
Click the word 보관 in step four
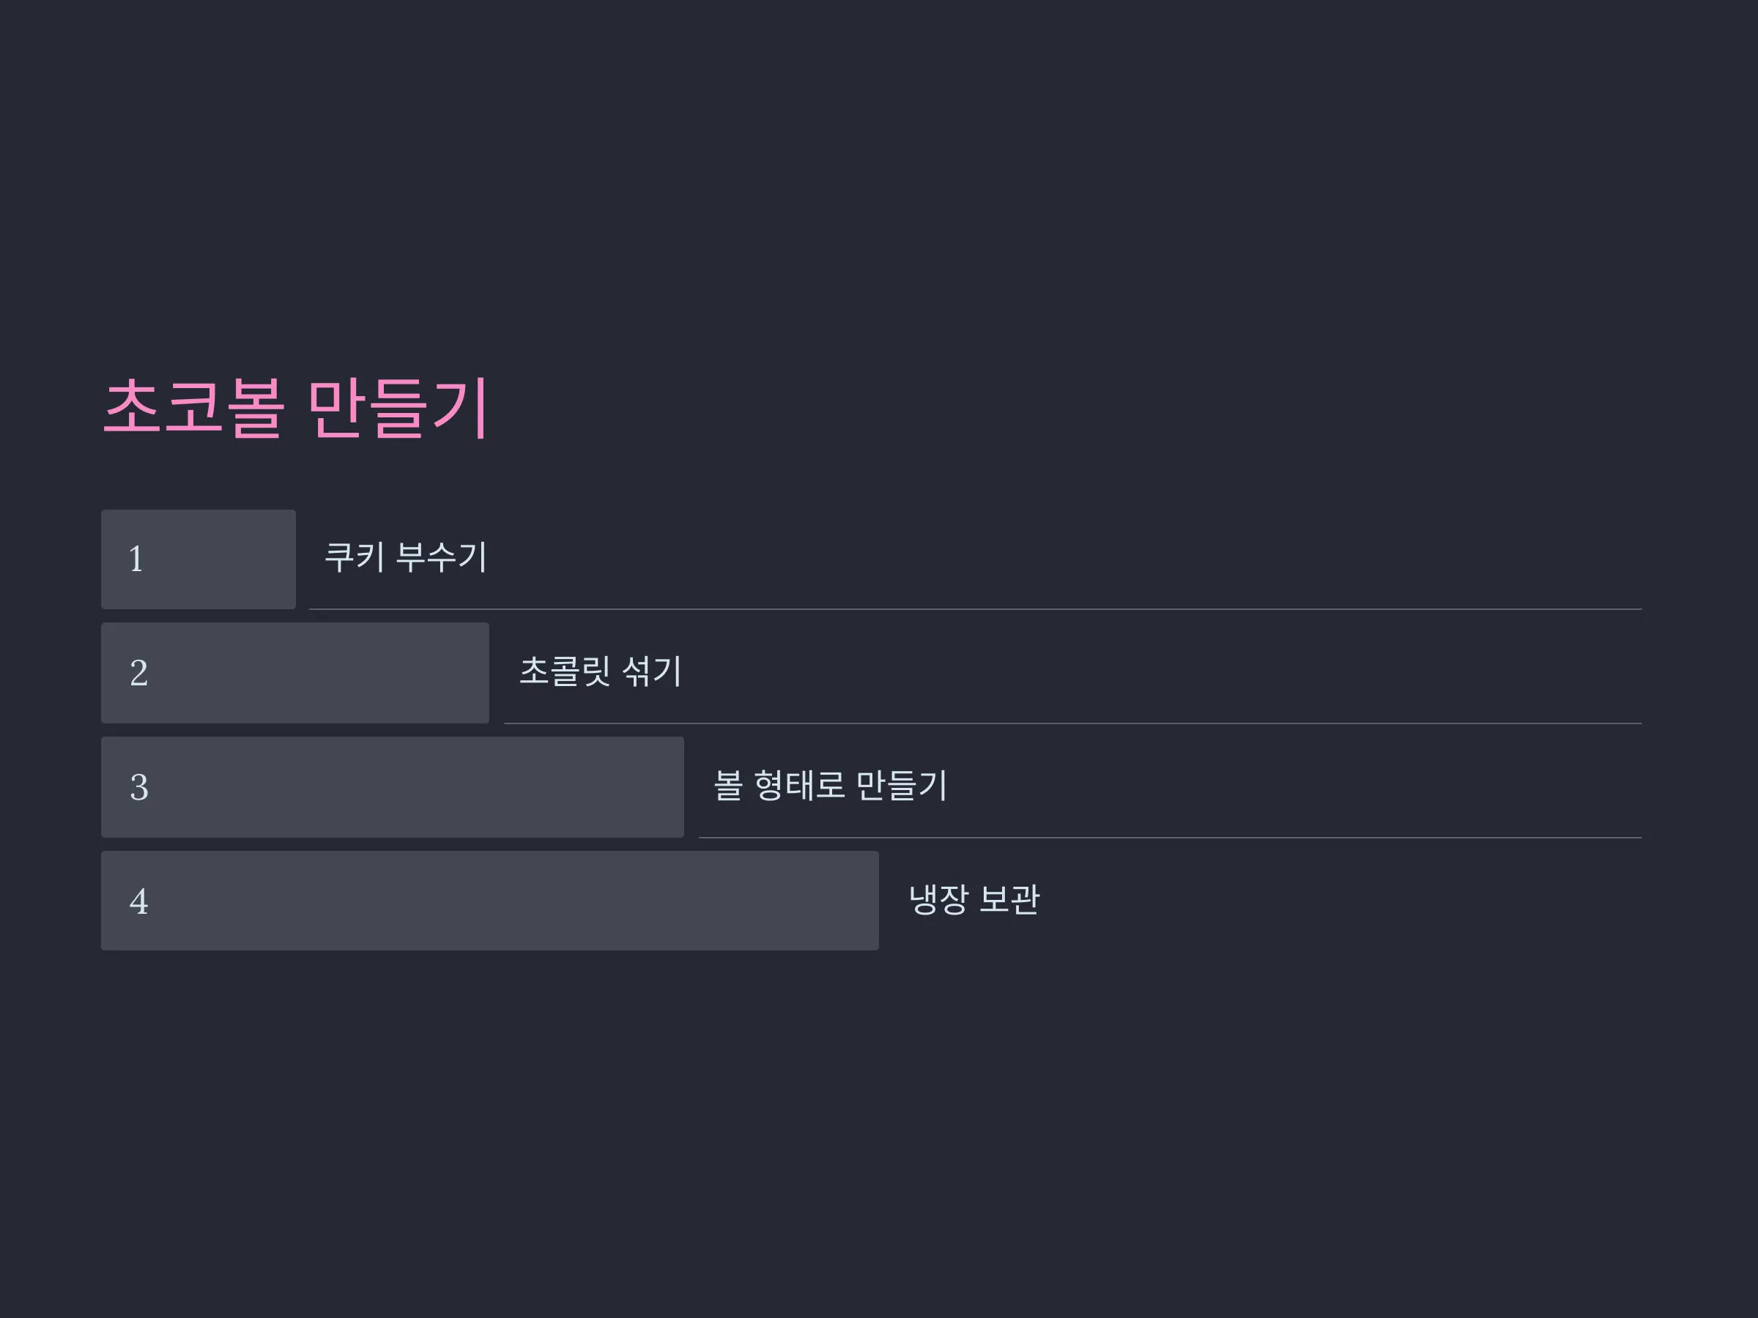coord(1009,899)
